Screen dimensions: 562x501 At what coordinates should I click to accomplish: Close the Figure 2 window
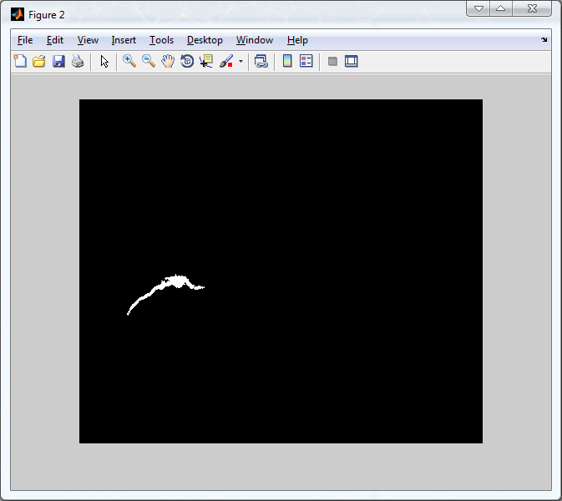coord(532,8)
